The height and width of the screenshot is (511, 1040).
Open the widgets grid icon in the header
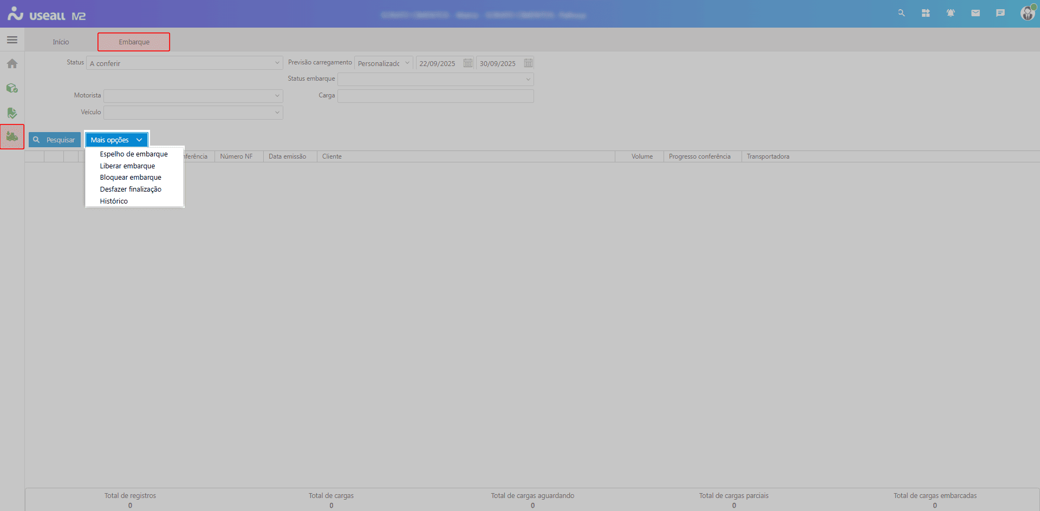(x=926, y=13)
